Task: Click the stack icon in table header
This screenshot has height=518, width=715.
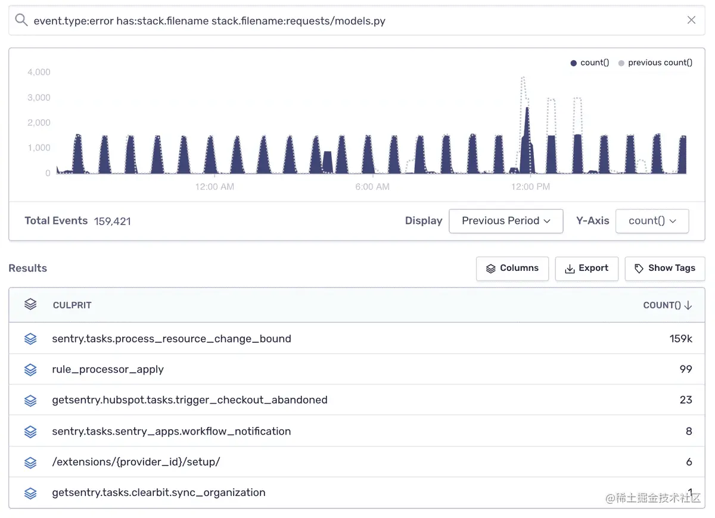Action: (x=30, y=305)
